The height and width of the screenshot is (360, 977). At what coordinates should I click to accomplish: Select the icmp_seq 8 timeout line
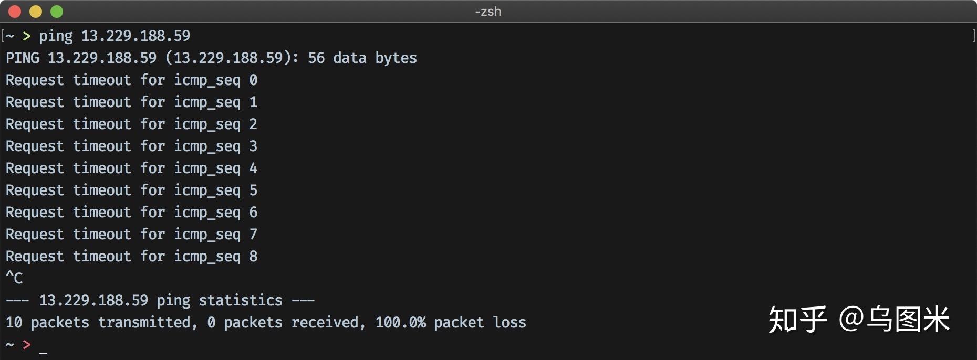click(x=131, y=256)
